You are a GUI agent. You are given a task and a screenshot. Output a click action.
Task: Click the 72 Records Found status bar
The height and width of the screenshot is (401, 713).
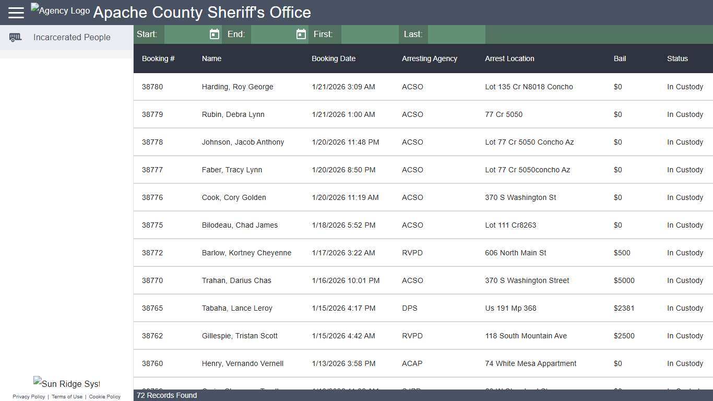167,395
